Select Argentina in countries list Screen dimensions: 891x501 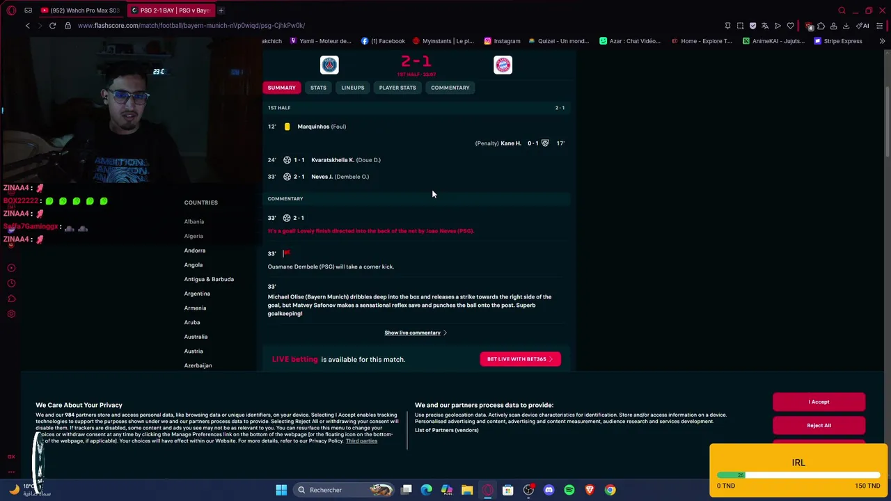(x=197, y=294)
